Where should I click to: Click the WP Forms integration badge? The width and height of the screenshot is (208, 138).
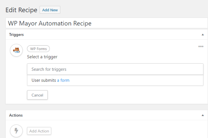click(x=38, y=49)
